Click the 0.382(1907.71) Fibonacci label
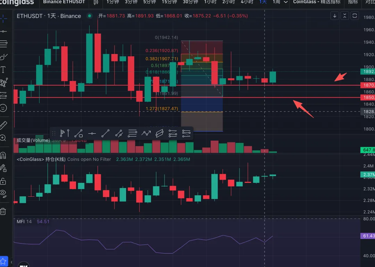This screenshot has width=375, height=267. (x=162, y=59)
